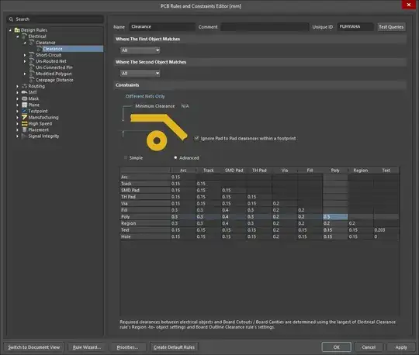Click the Un-Connected Pin rule icon
Viewport: 419px width, 355px height.
[32, 67]
